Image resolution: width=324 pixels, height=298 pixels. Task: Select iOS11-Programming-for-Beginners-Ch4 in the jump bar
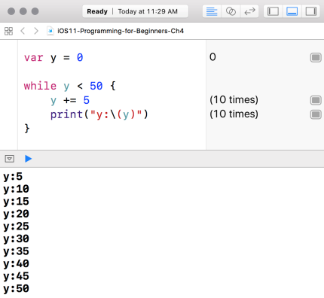(x=121, y=31)
